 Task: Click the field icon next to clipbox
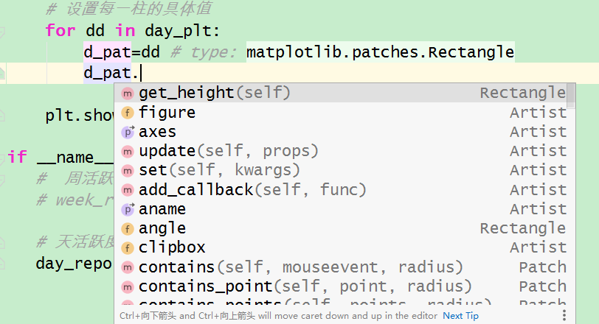coord(127,247)
